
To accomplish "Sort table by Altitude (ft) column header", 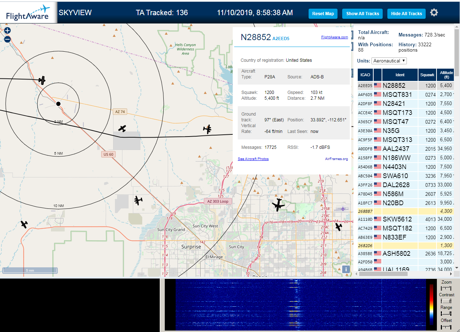I will [446, 75].
